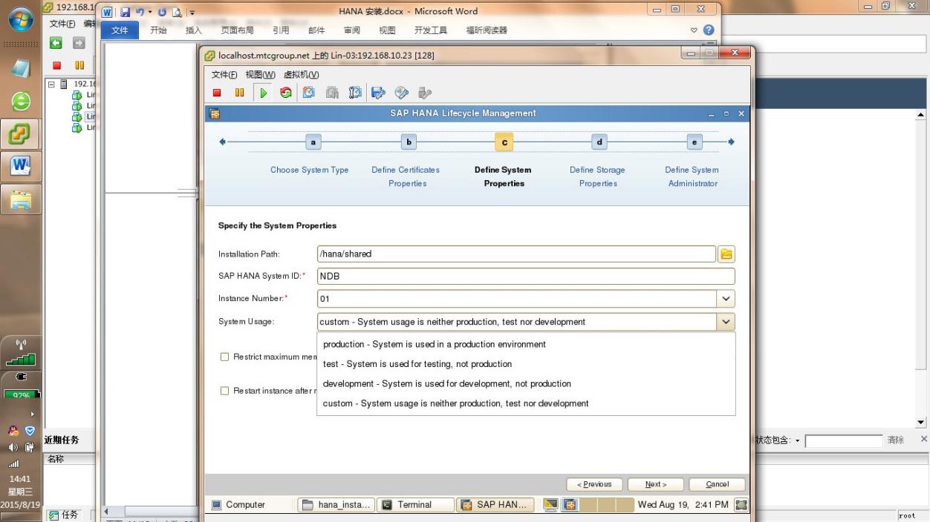
Task: Click the Word print preview icon
Action: coord(177,12)
